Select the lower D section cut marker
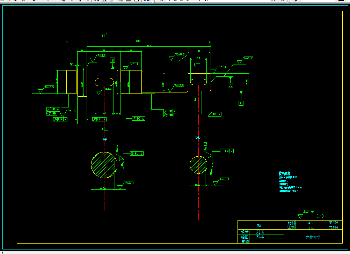Screen dimensions: 350x254 coord(196,99)
